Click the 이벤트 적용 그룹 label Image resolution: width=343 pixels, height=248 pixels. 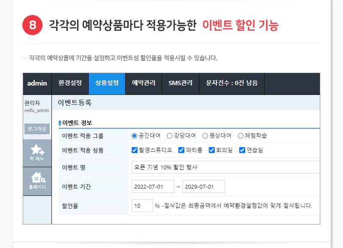83,136
